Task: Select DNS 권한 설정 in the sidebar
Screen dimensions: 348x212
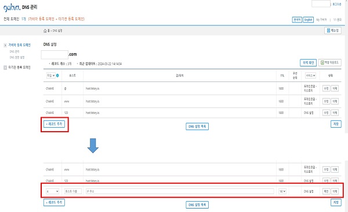Action: click(17, 57)
